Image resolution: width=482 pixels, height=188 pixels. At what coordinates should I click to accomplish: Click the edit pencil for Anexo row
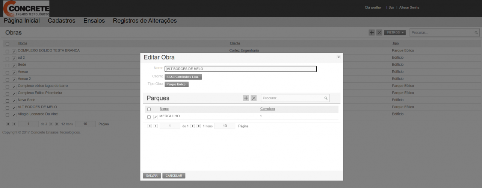(x=14, y=72)
